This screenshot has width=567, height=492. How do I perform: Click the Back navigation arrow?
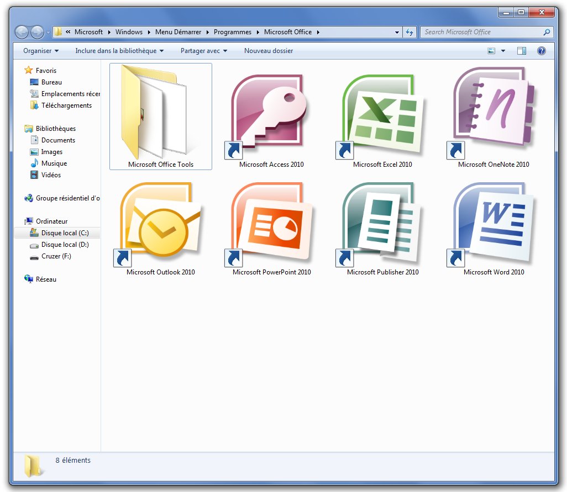pyautogui.click(x=22, y=32)
